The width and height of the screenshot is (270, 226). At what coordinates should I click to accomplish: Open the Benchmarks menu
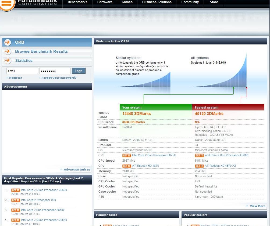click(x=77, y=2)
